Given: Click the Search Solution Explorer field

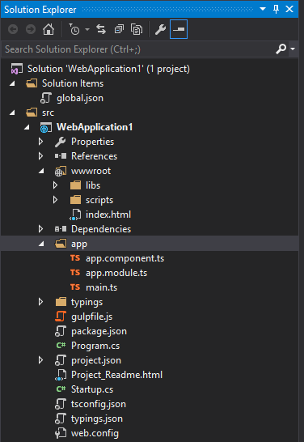Looking at the screenshot, I should [138, 49].
